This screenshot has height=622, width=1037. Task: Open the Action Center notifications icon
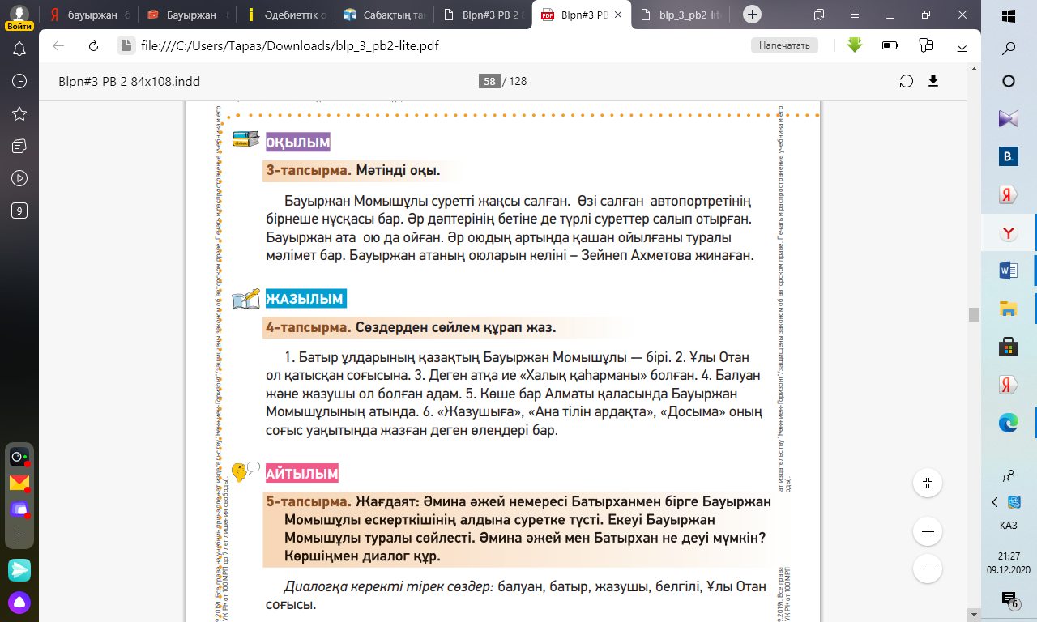[x=1009, y=600]
